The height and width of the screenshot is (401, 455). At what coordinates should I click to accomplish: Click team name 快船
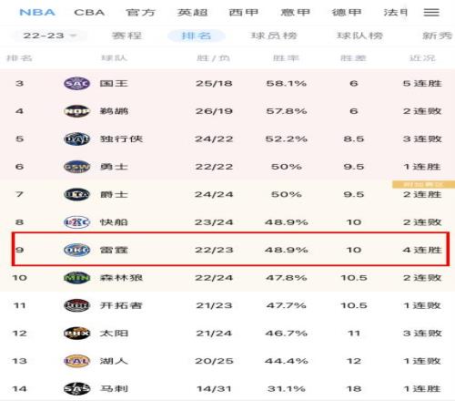114,222
